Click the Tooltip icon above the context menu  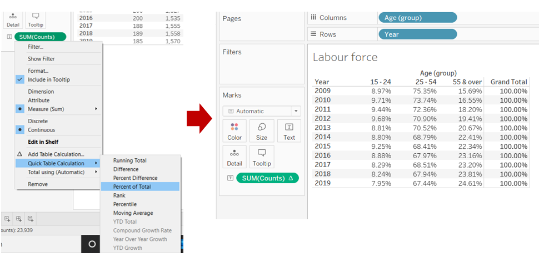[36, 19]
